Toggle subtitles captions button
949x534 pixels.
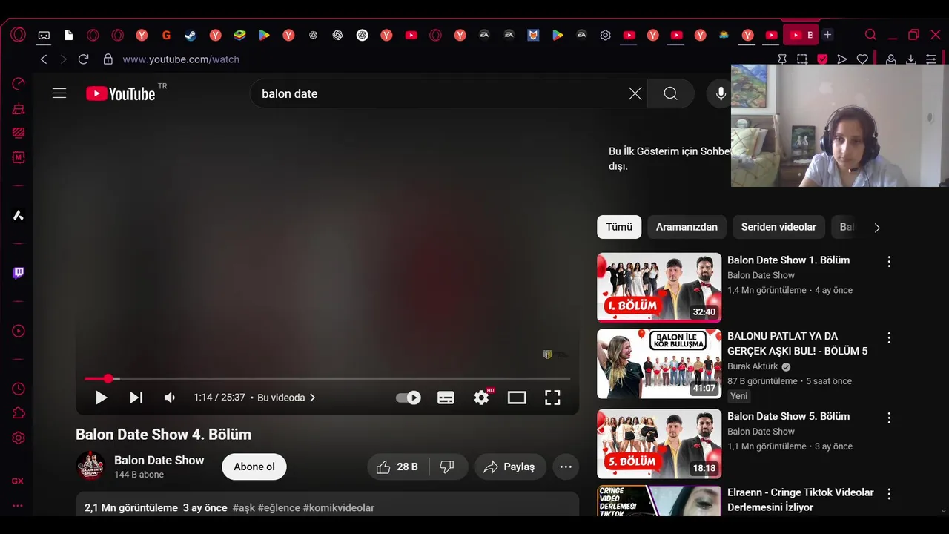pyautogui.click(x=446, y=398)
